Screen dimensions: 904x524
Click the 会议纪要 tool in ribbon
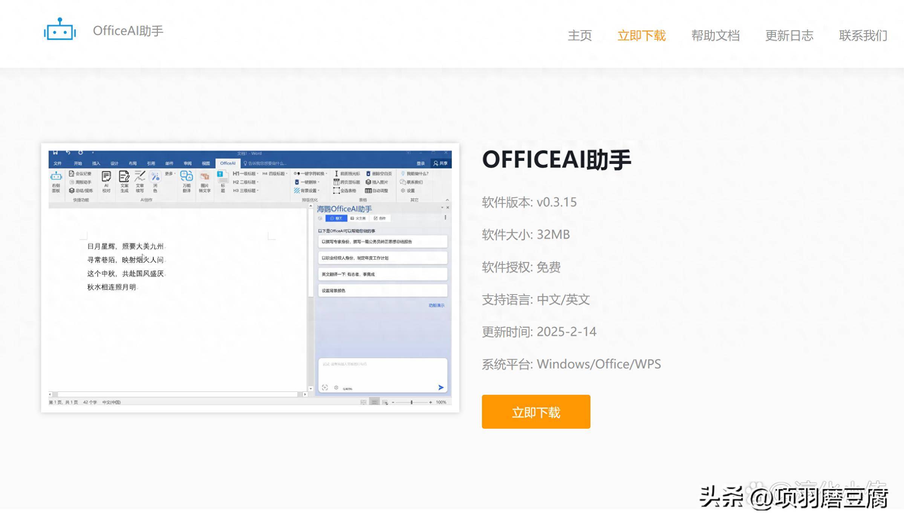tap(80, 174)
